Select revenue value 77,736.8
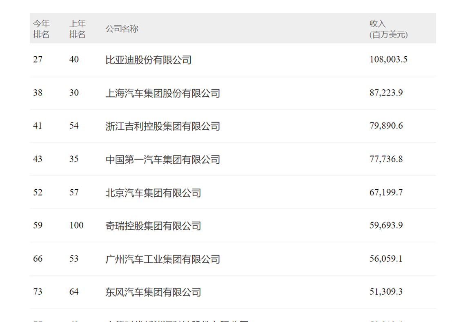 tap(386, 159)
